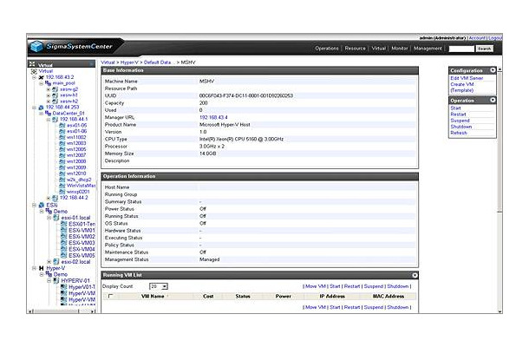529x347 pixels.
Task: Click the search text field in the top bar
Action: (461, 49)
